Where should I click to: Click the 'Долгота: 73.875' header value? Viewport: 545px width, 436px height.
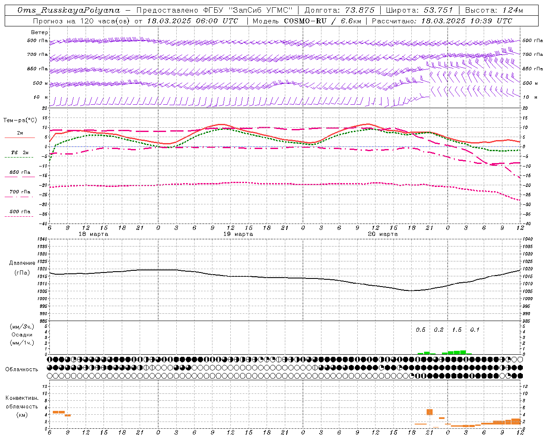tap(340, 10)
